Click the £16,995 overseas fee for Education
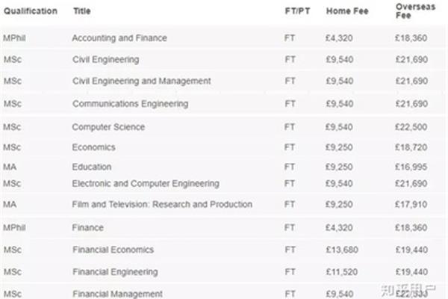The width and height of the screenshot is (448, 299). (411, 167)
